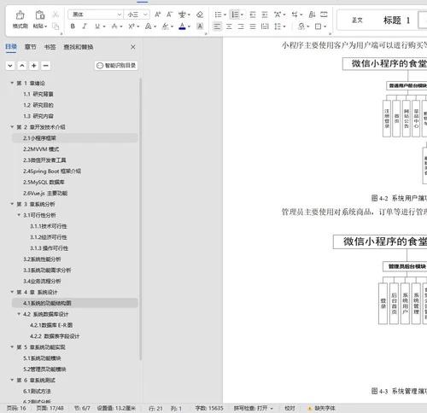Collapse the 3.1 可行性分析 subtree
The width and height of the screenshot is (427, 413).
click(19, 215)
